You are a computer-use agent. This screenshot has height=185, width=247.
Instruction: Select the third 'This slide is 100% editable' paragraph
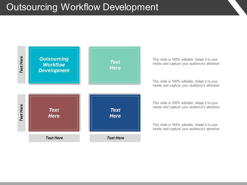(x=186, y=105)
